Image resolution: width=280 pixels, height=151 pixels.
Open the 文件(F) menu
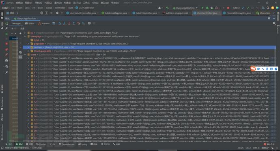(x=10, y=3)
